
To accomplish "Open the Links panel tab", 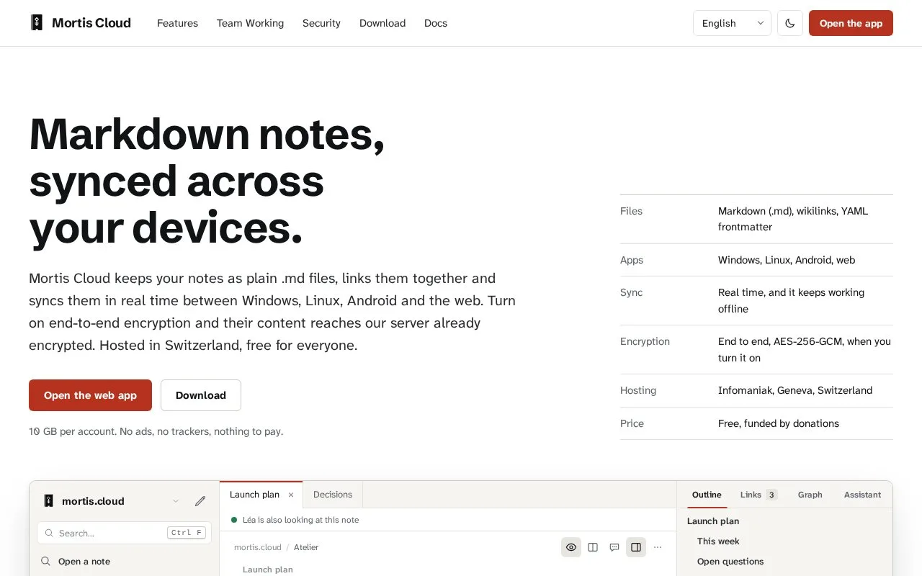I will [x=758, y=495].
